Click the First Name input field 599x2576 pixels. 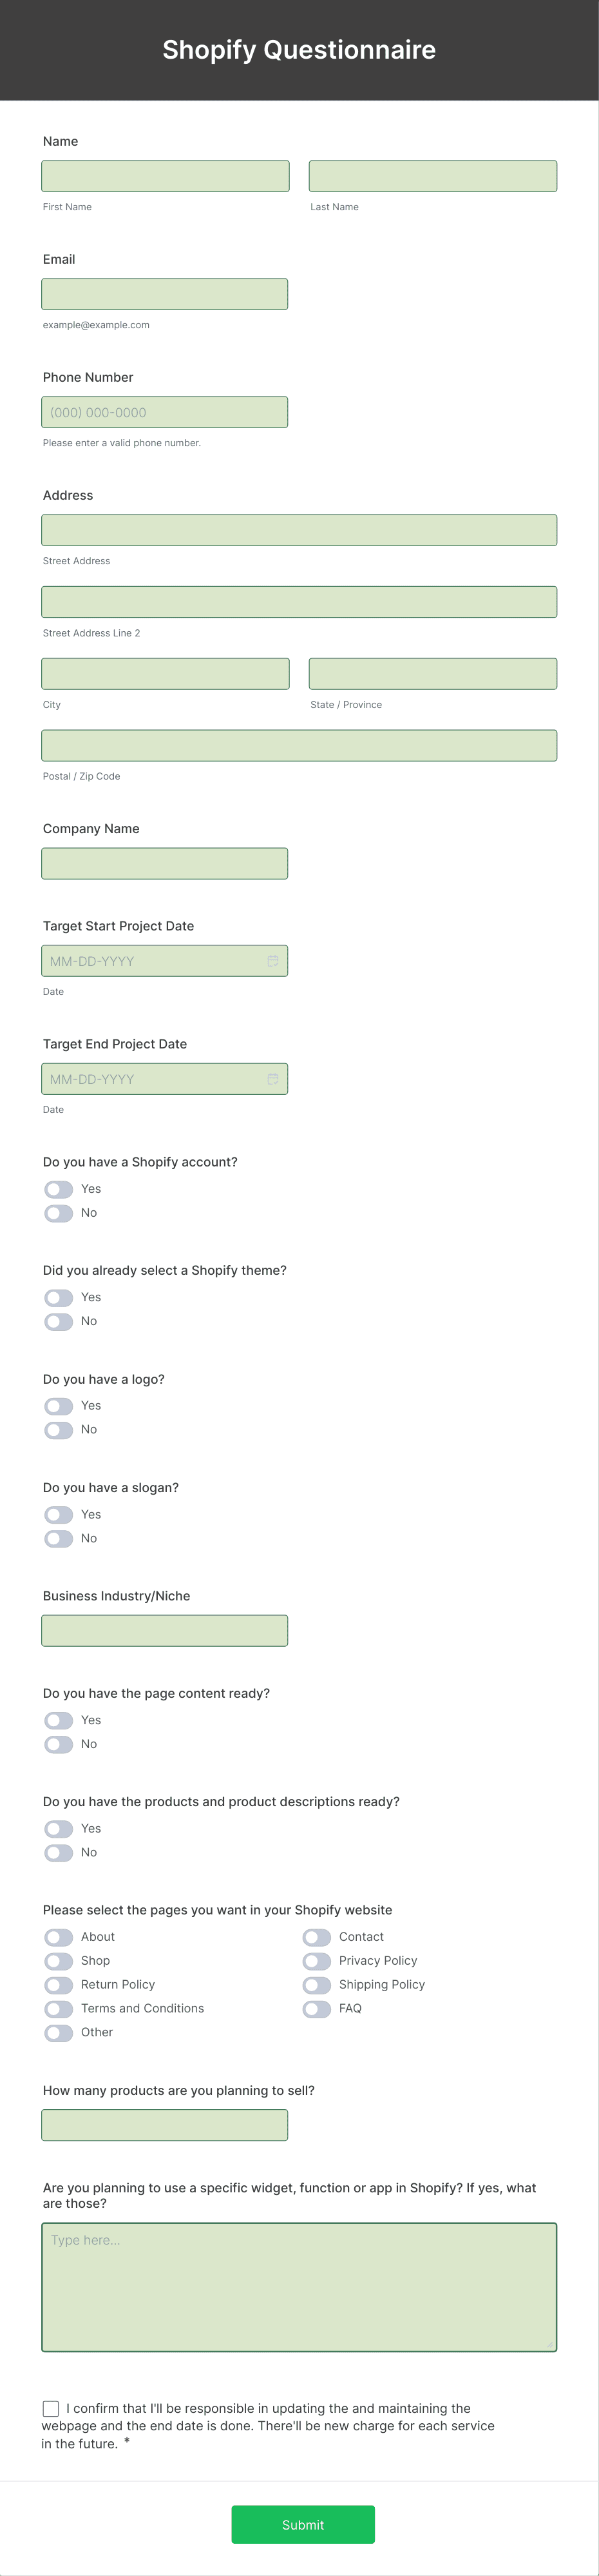(x=164, y=176)
